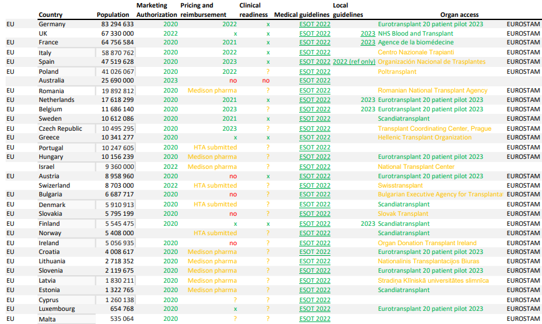Select Australia's red 'no' clinical readiness cell
Screen dimensions: 542x324
(266, 81)
